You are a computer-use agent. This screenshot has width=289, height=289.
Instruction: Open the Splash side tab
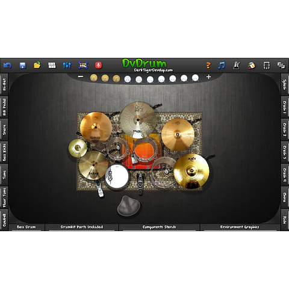(x=285, y=84)
